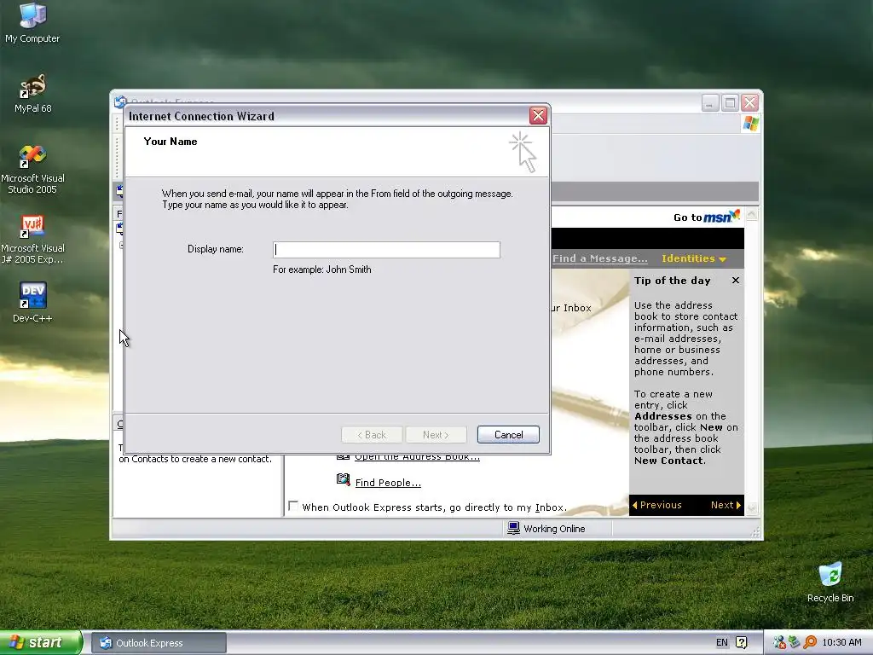Click the EN language indicator
Screen dimensions: 873x655
click(721, 643)
